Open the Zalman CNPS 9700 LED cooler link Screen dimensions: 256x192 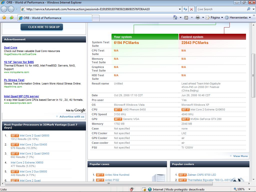tap(202, 175)
